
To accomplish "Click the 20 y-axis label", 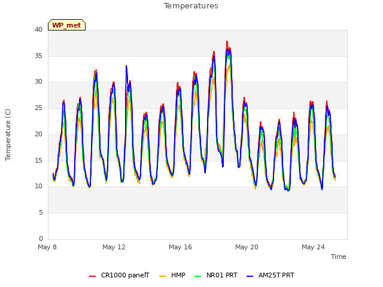I will tap(38, 134).
